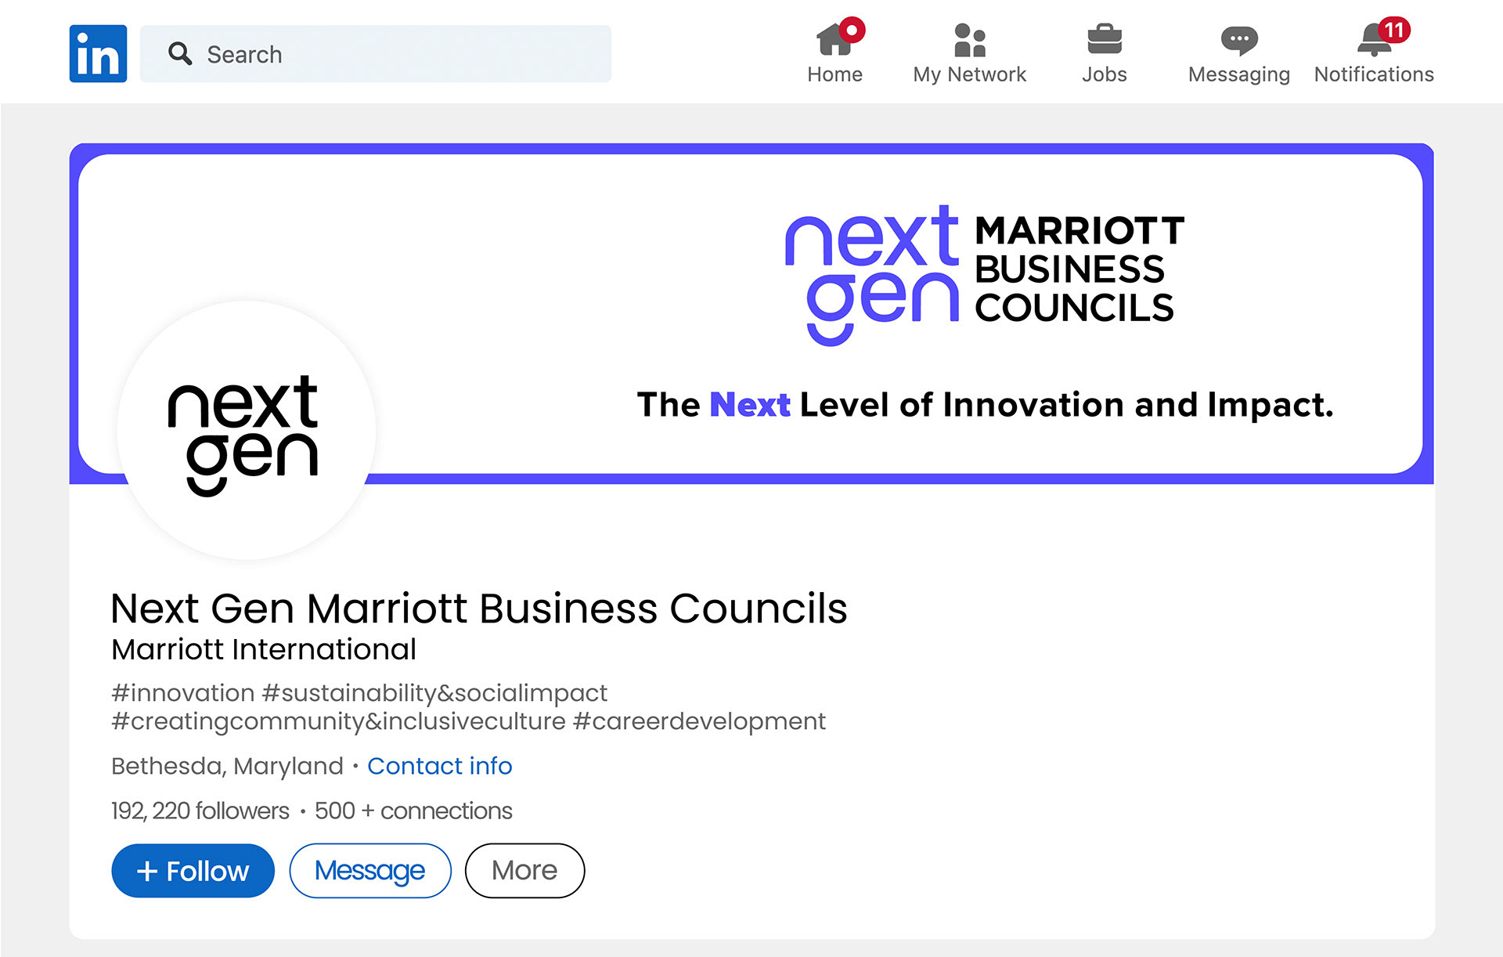Image resolution: width=1503 pixels, height=957 pixels.
Task: Click the '#creatingcommunity&inclusiveculture' hashtag
Action: (x=338, y=721)
